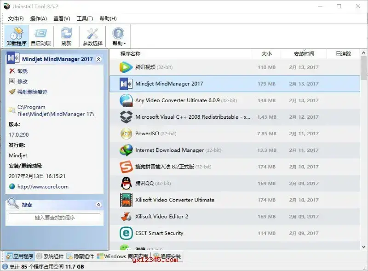Open the 自启动项 startup items toolbar button

click(41, 36)
